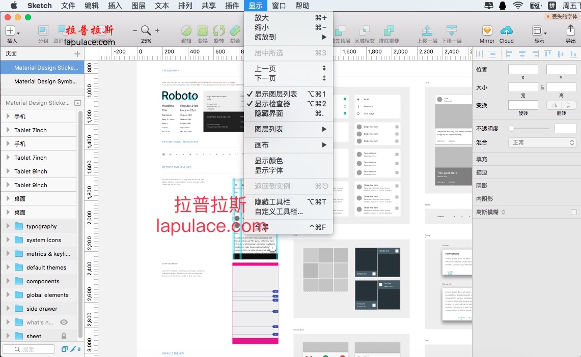Expand the side drawer folder
The width and height of the screenshot is (581, 357).
pos(8,308)
